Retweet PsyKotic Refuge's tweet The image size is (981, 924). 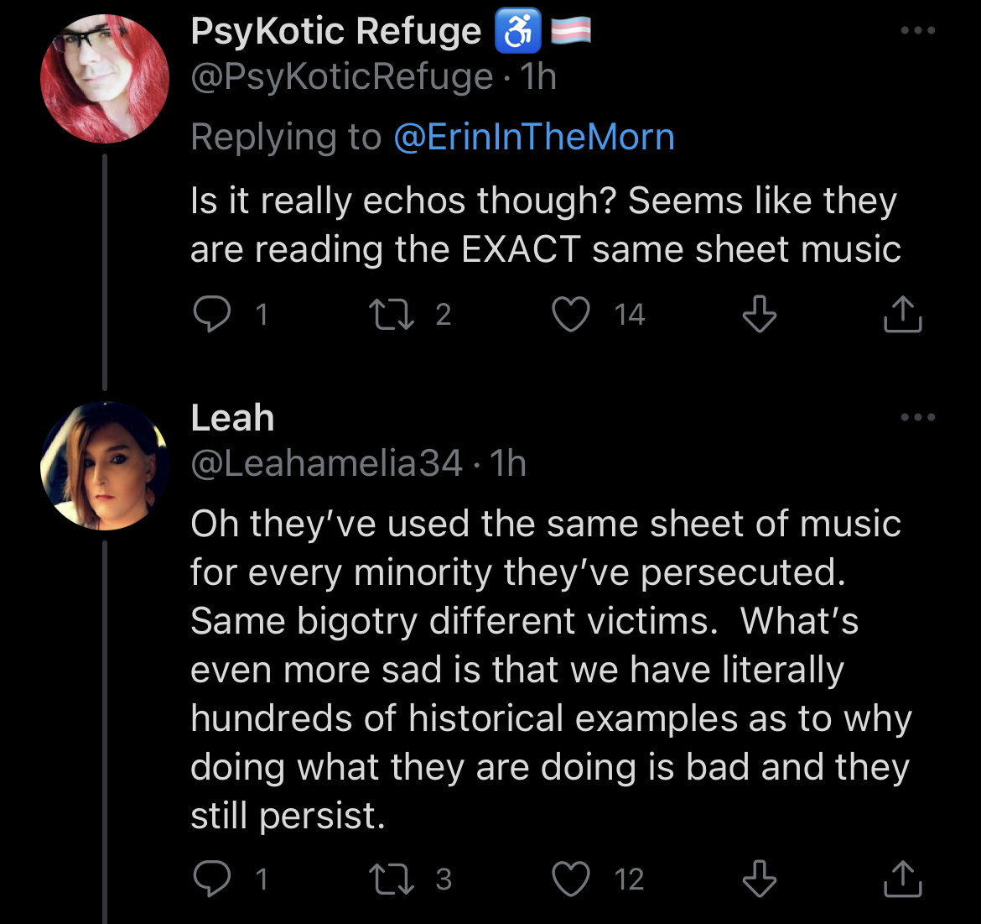coord(387,315)
